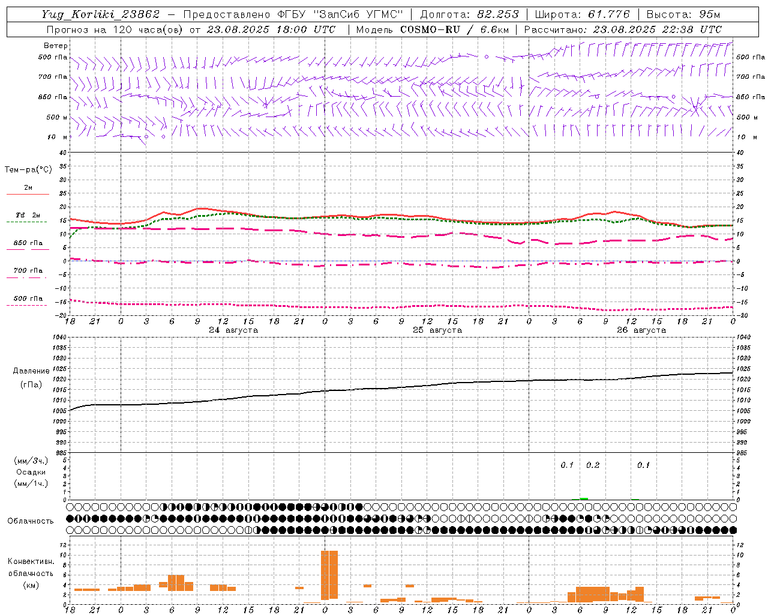
Task: Click the Ветер wind panel label
Action: click(x=56, y=46)
